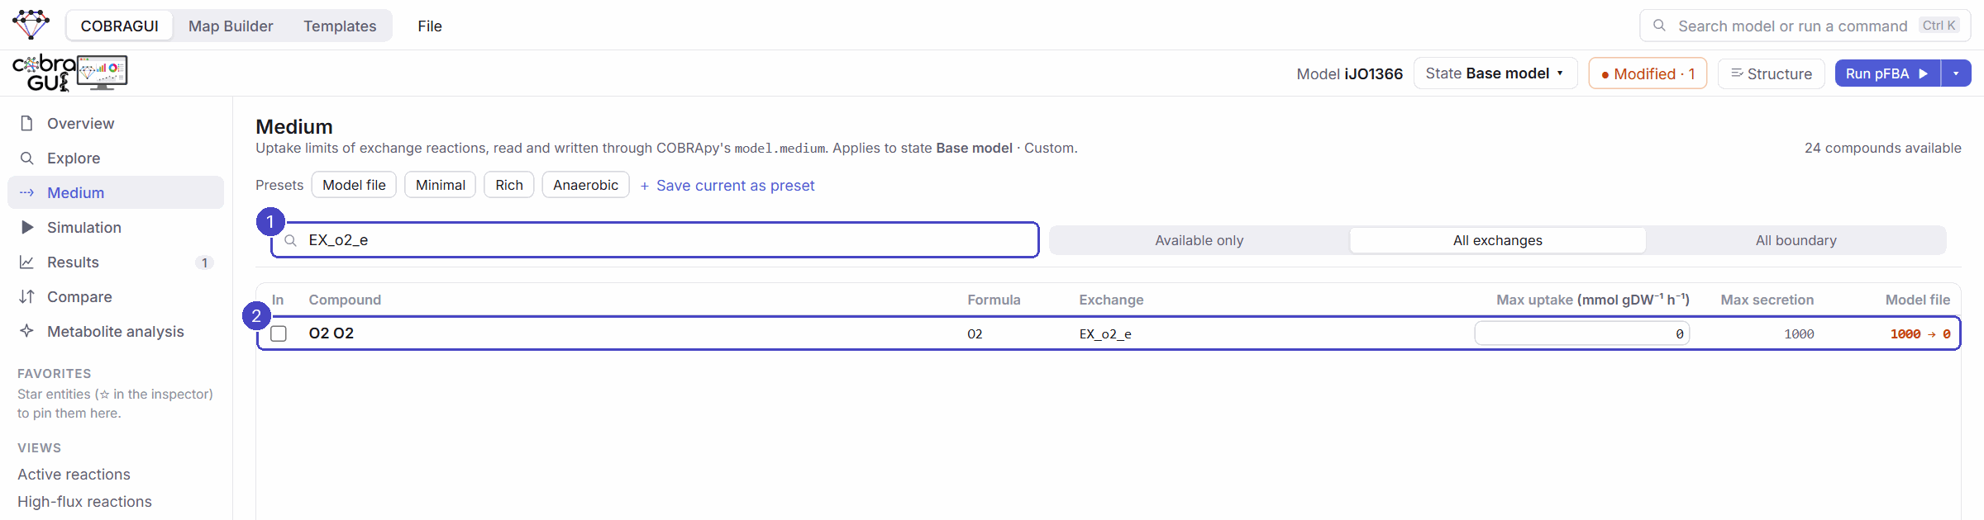Check the O2 compound checkbox
The image size is (1984, 520).
[279, 333]
